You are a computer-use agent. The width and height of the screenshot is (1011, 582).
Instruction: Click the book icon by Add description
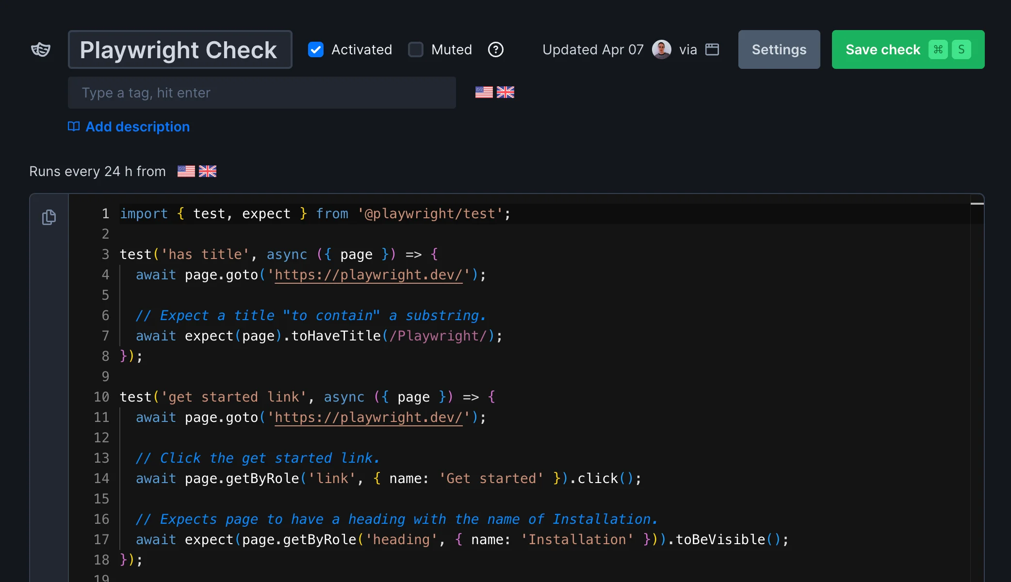pyautogui.click(x=74, y=127)
